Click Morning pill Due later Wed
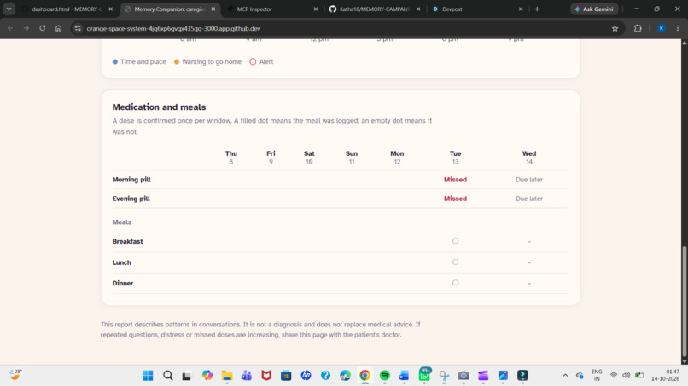This screenshot has height=386, width=688. pyautogui.click(x=529, y=180)
